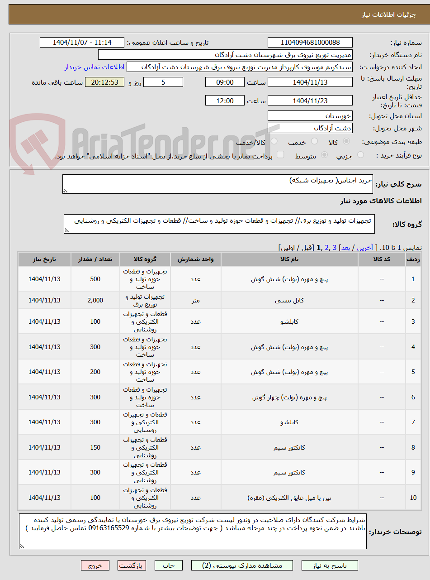Screen dimensions: 430x580
Task: Click quantity 2,000 in کابل مسی row
Action: [95, 300]
